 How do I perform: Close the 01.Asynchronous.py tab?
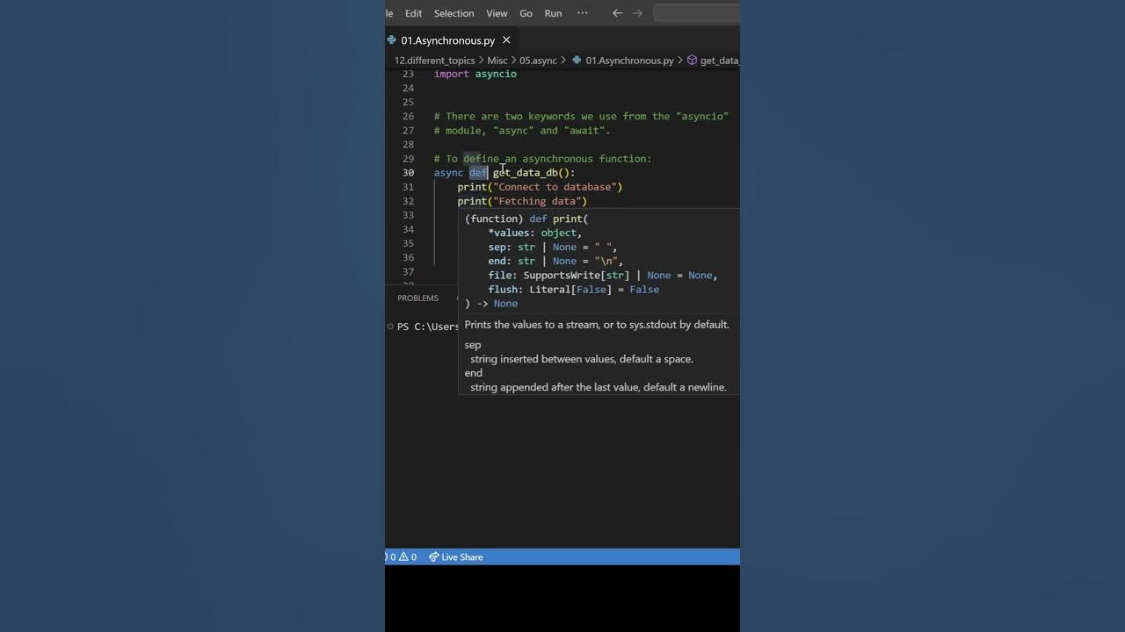tap(506, 40)
